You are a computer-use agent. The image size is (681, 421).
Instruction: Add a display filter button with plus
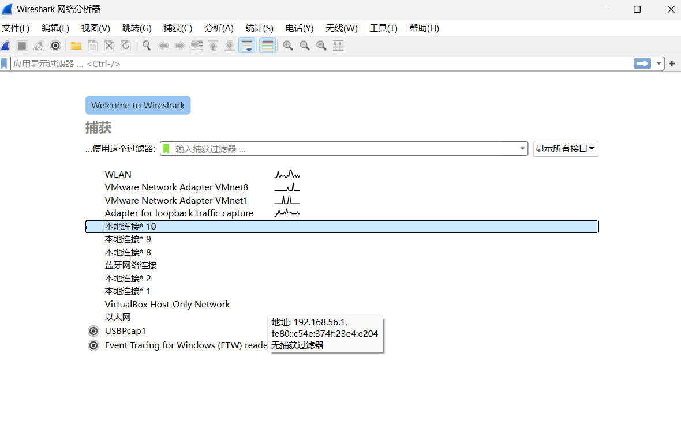(672, 64)
